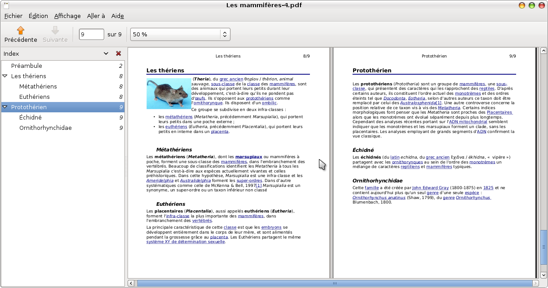Open the Fichier menu
Image resolution: width=548 pixels, height=288 pixels.
coord(13,16)
